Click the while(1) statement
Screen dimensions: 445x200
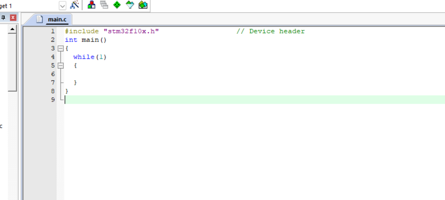[x=90, y=57]
